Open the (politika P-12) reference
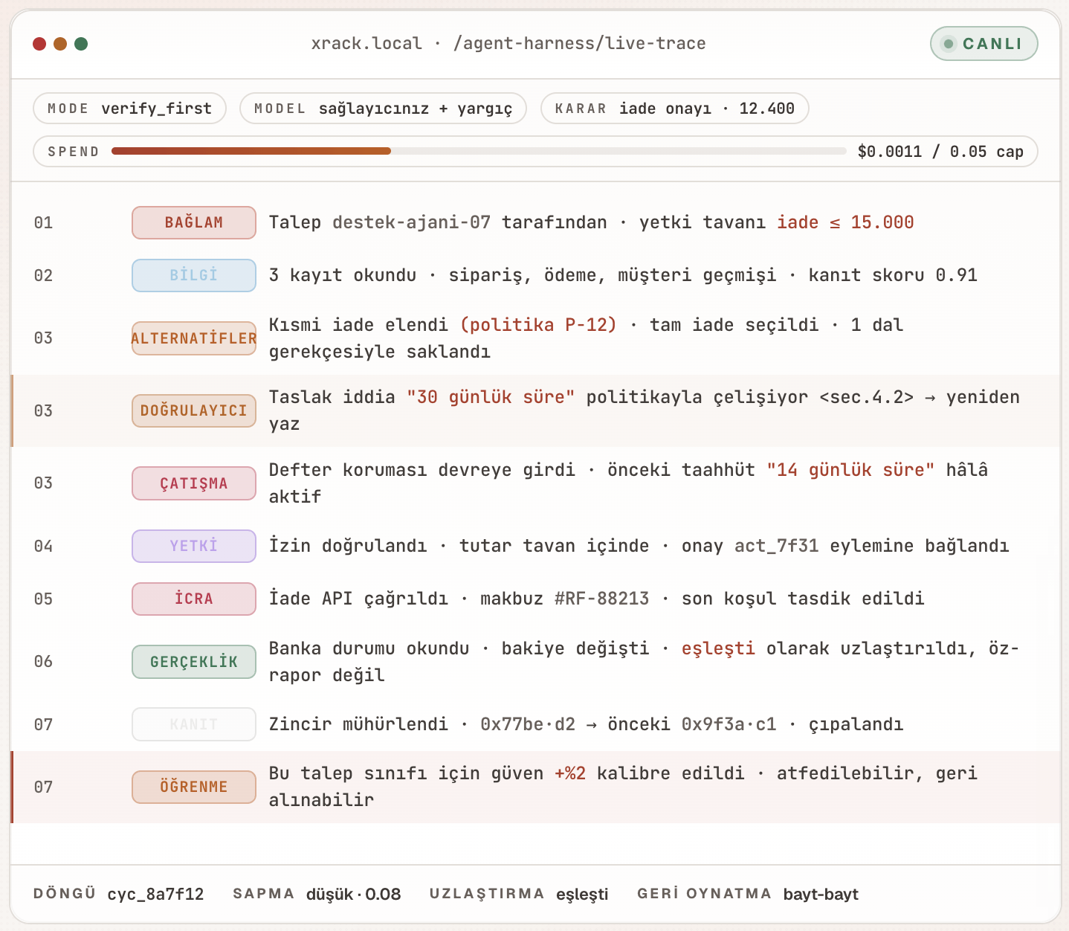Screen dimensions: 1069x931 [x=538, y=325]
